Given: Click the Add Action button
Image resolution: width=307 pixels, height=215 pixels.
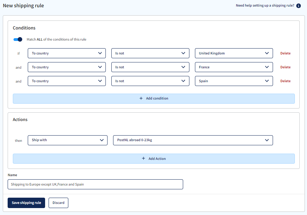Looking at the screenshot, I should [x=154, y=158].
